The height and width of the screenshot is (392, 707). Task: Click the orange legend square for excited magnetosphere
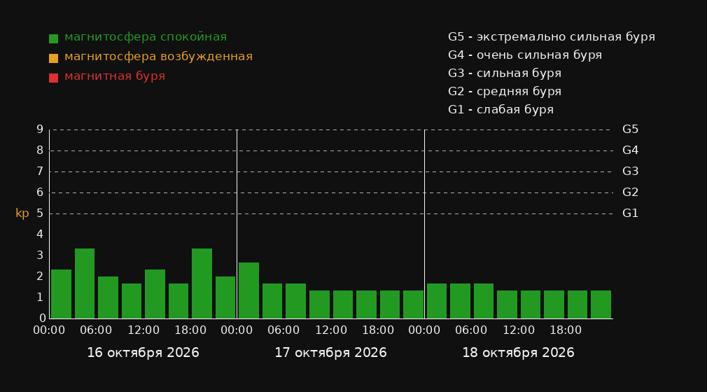coord(54,58)
